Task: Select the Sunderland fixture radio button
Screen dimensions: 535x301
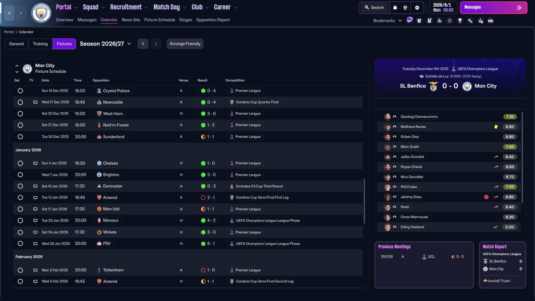Action: [20, 137]
